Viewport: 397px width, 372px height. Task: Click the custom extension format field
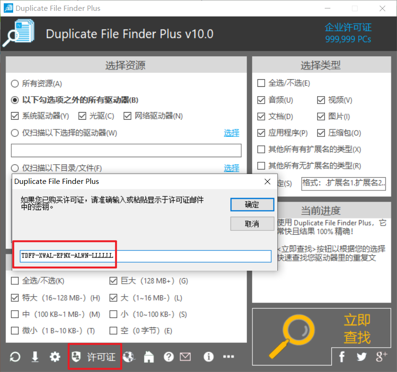(x=344, y=183)
